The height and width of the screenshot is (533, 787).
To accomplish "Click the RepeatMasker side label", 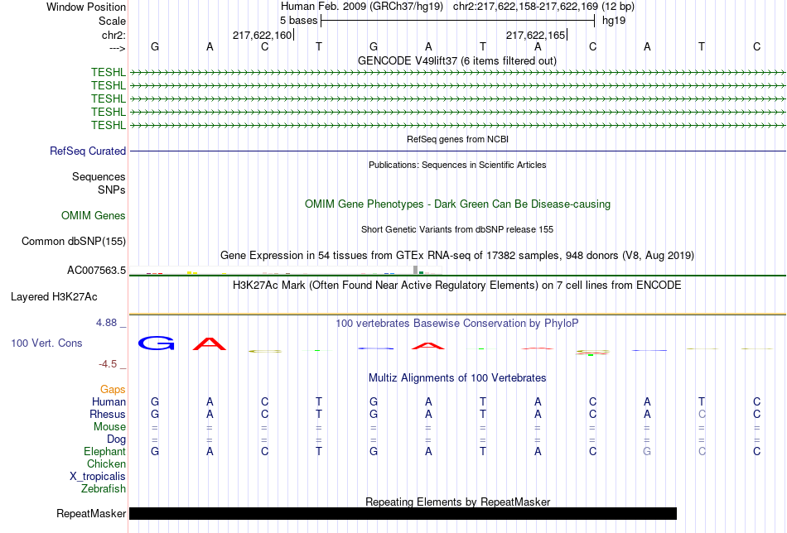I will pos(91,513).
